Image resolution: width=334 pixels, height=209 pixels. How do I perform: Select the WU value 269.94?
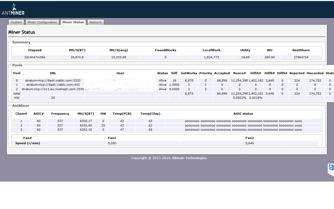269,57
